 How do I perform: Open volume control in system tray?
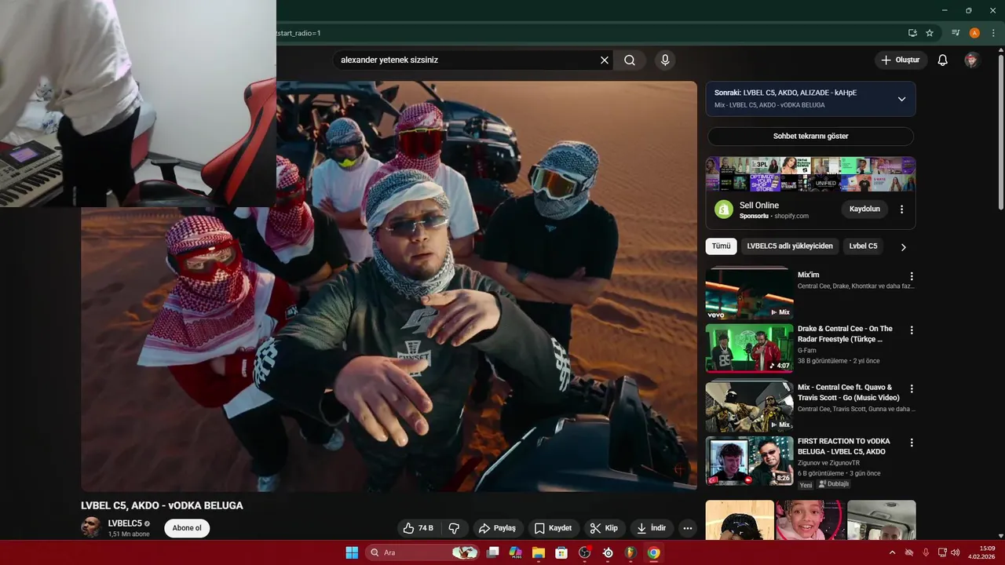[955, 552]
